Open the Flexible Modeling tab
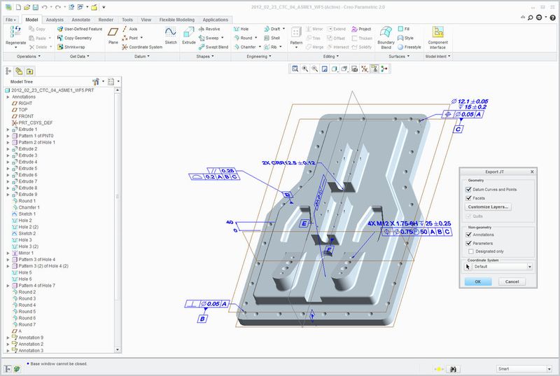The height and width of the screenshot is (376, 560). (x=177, y=20)
